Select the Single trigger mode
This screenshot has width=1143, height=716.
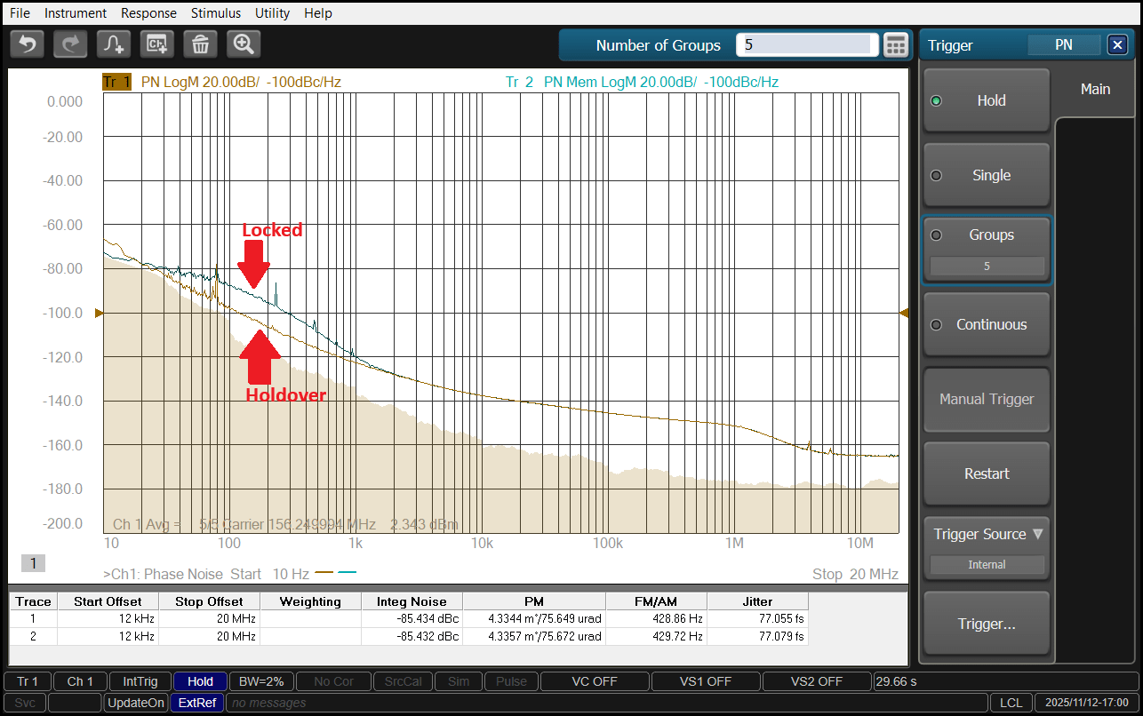point(987,175)
